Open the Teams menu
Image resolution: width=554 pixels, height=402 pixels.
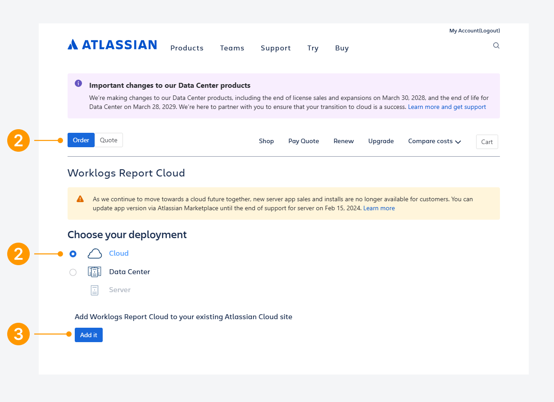232,48
